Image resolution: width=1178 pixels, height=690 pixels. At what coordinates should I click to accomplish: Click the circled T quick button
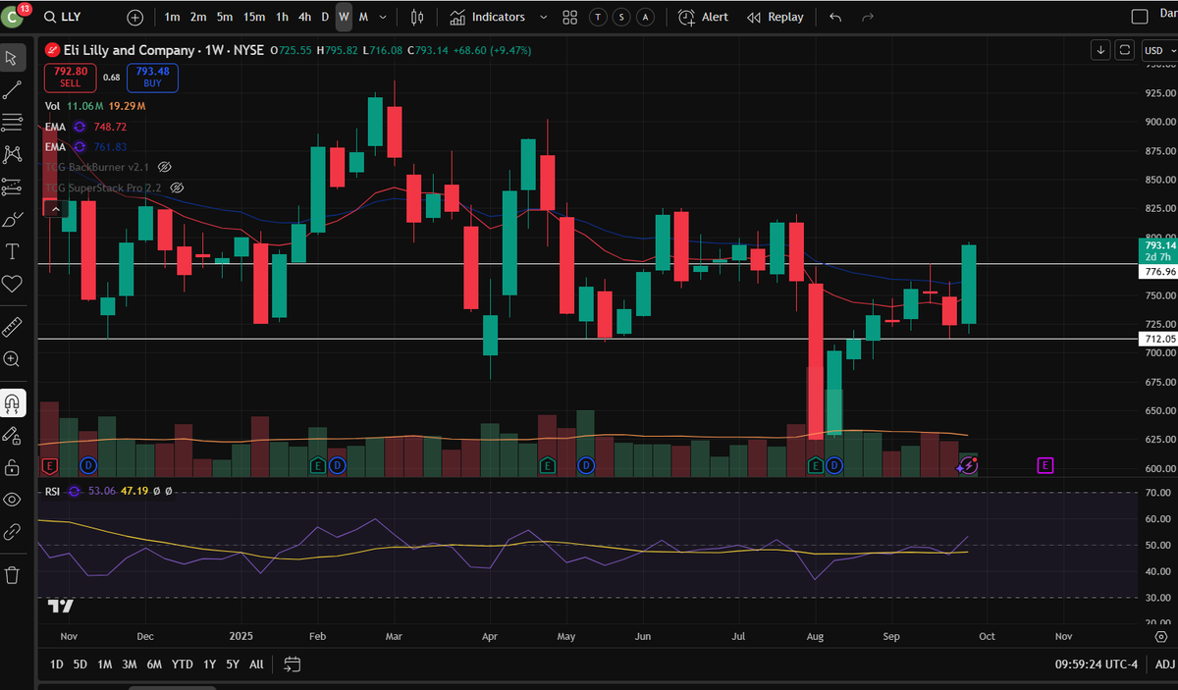599,17
